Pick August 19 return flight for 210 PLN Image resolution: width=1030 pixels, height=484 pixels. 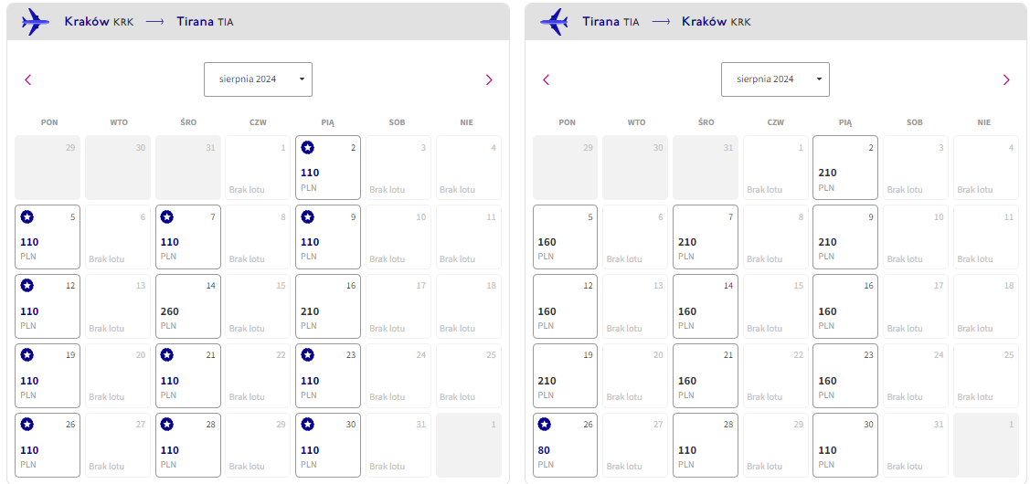(565, 375)
